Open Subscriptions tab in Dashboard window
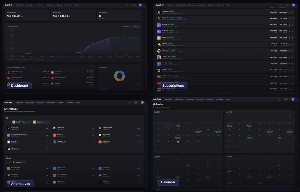300x192 pixels. click(x=30, y=5)
